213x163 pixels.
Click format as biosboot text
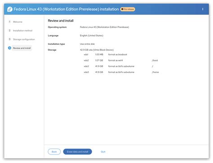point(118,55)
